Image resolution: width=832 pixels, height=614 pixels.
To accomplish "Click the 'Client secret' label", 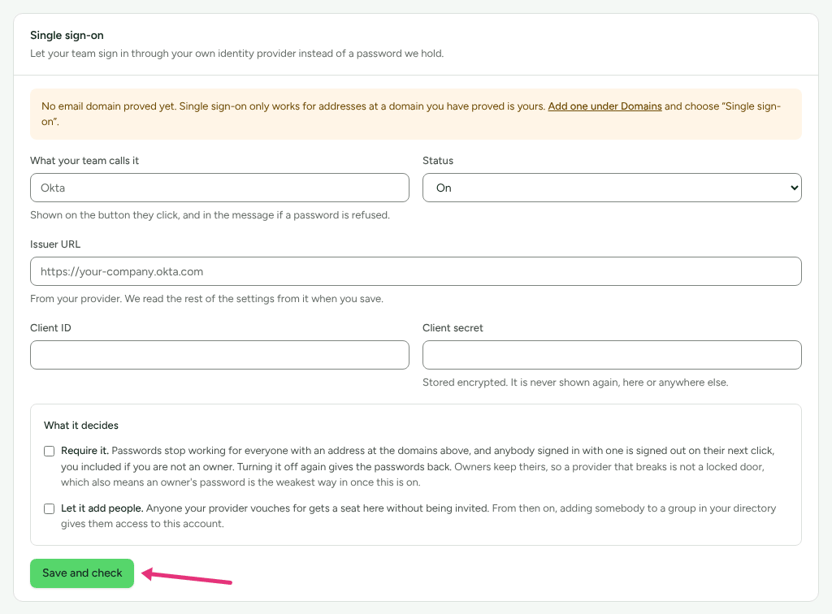I will [453, 327].
